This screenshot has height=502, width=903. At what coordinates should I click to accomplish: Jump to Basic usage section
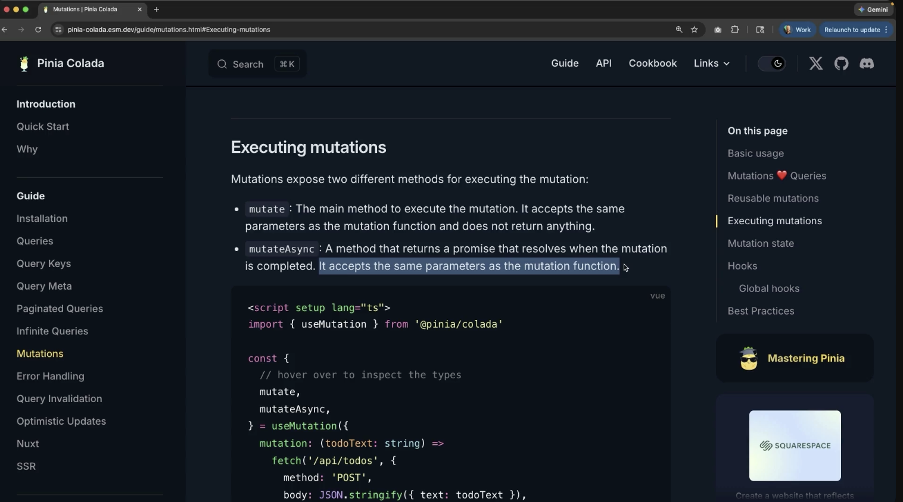(755, 153)
